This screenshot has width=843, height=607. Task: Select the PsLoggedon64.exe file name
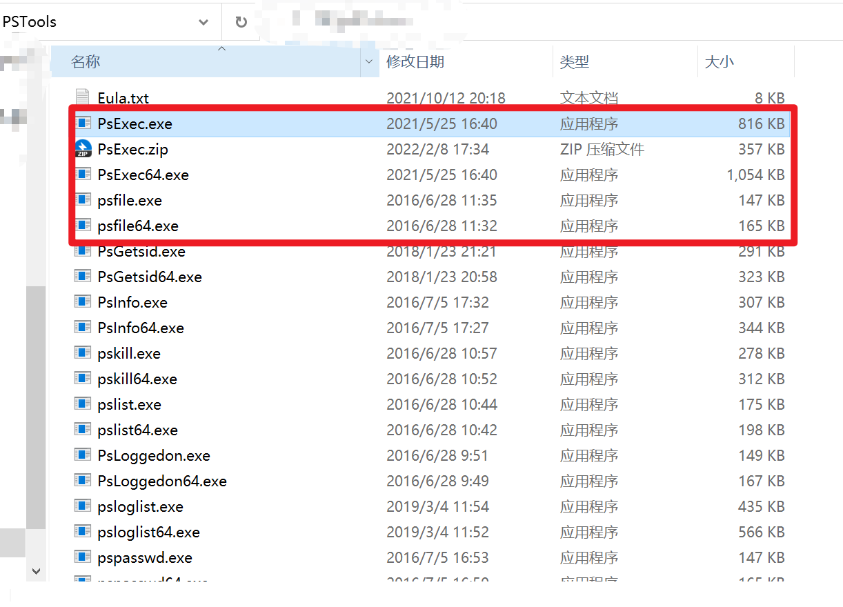coord(162,481)
